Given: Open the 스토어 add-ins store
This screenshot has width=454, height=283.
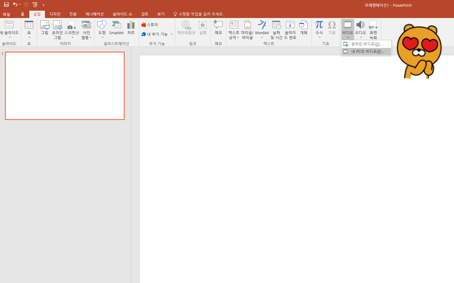Looking at the screenshot, I should (150, 25).
